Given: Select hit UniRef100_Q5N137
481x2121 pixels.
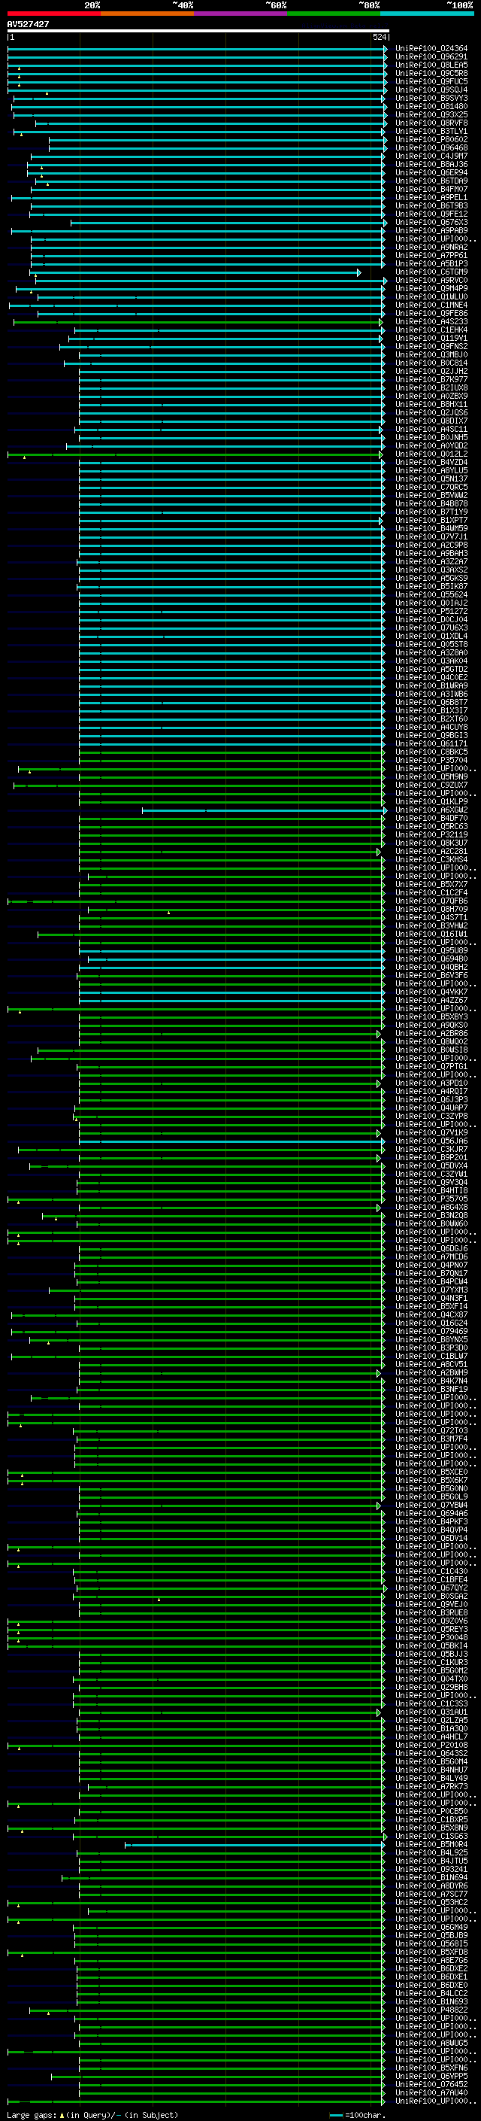Looking at the screenshot, I should 431,479.
